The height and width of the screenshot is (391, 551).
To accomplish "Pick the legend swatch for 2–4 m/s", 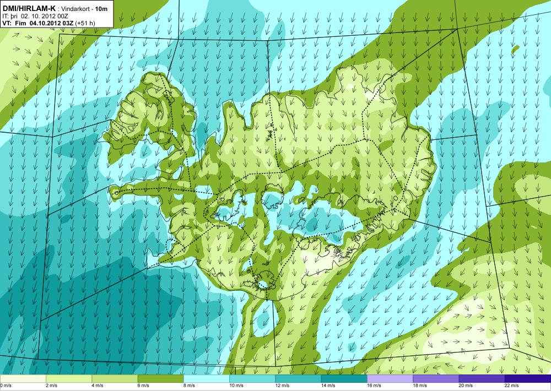I will tap(69, 379).
